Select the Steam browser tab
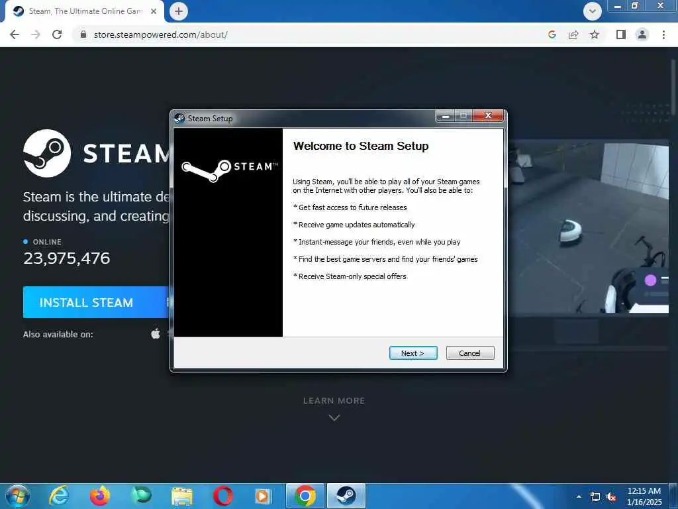This screenshot has height=509, width=678. (x=84, y=11)
